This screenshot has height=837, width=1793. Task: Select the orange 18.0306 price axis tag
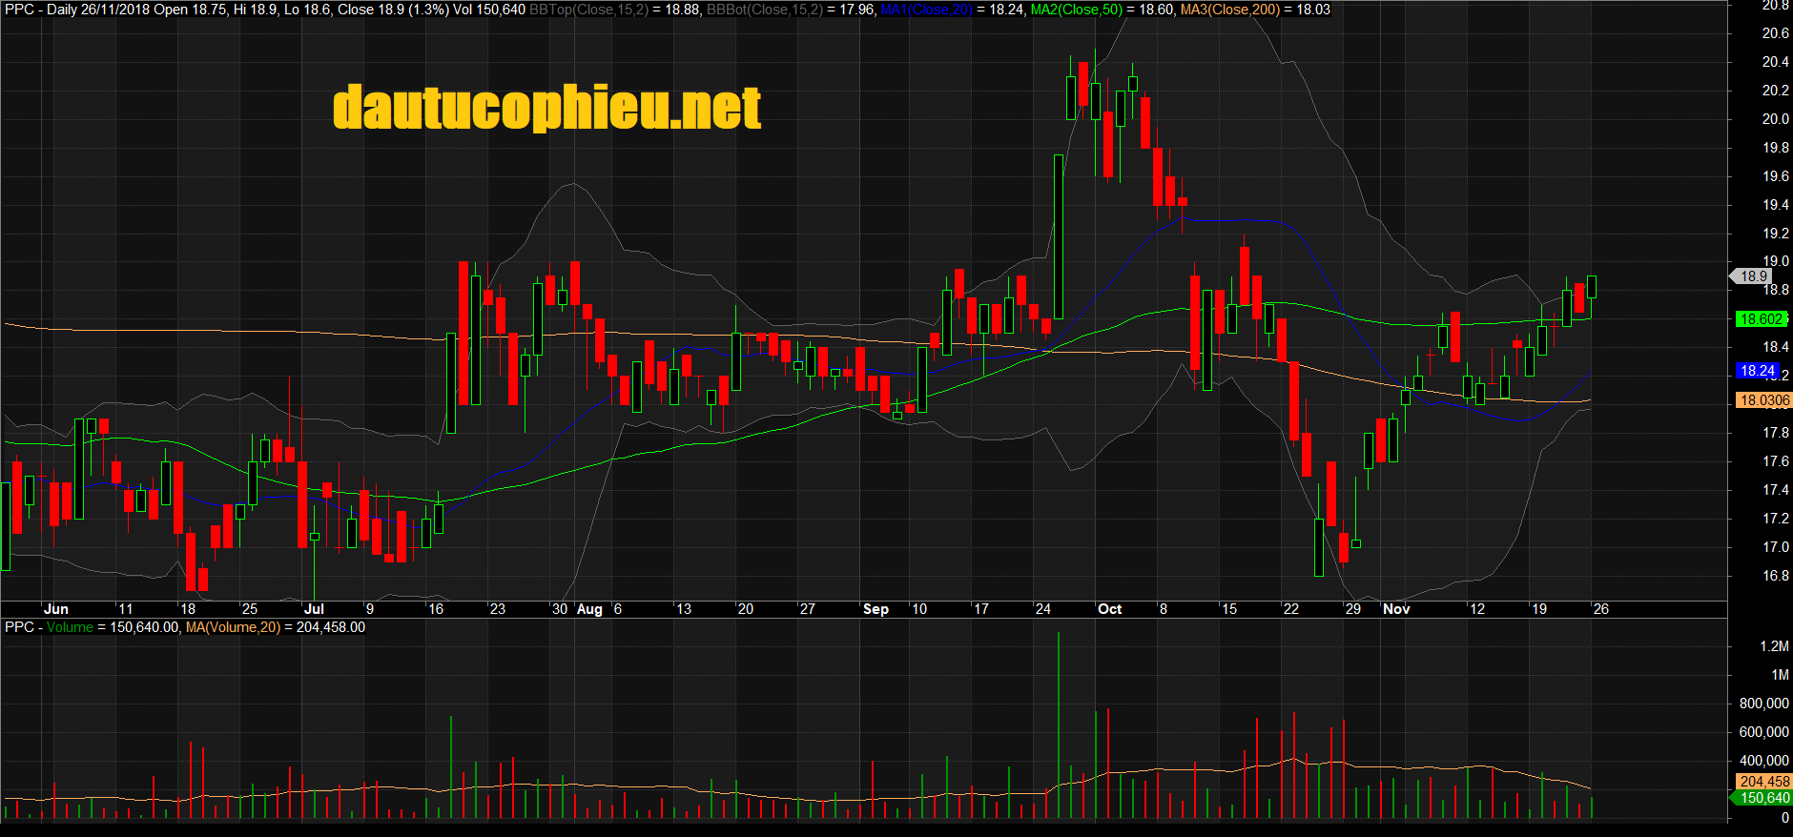1763,400
